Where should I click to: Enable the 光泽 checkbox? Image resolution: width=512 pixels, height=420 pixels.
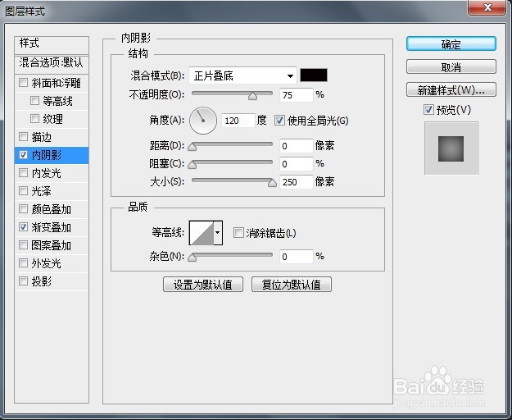pos(23,190)
